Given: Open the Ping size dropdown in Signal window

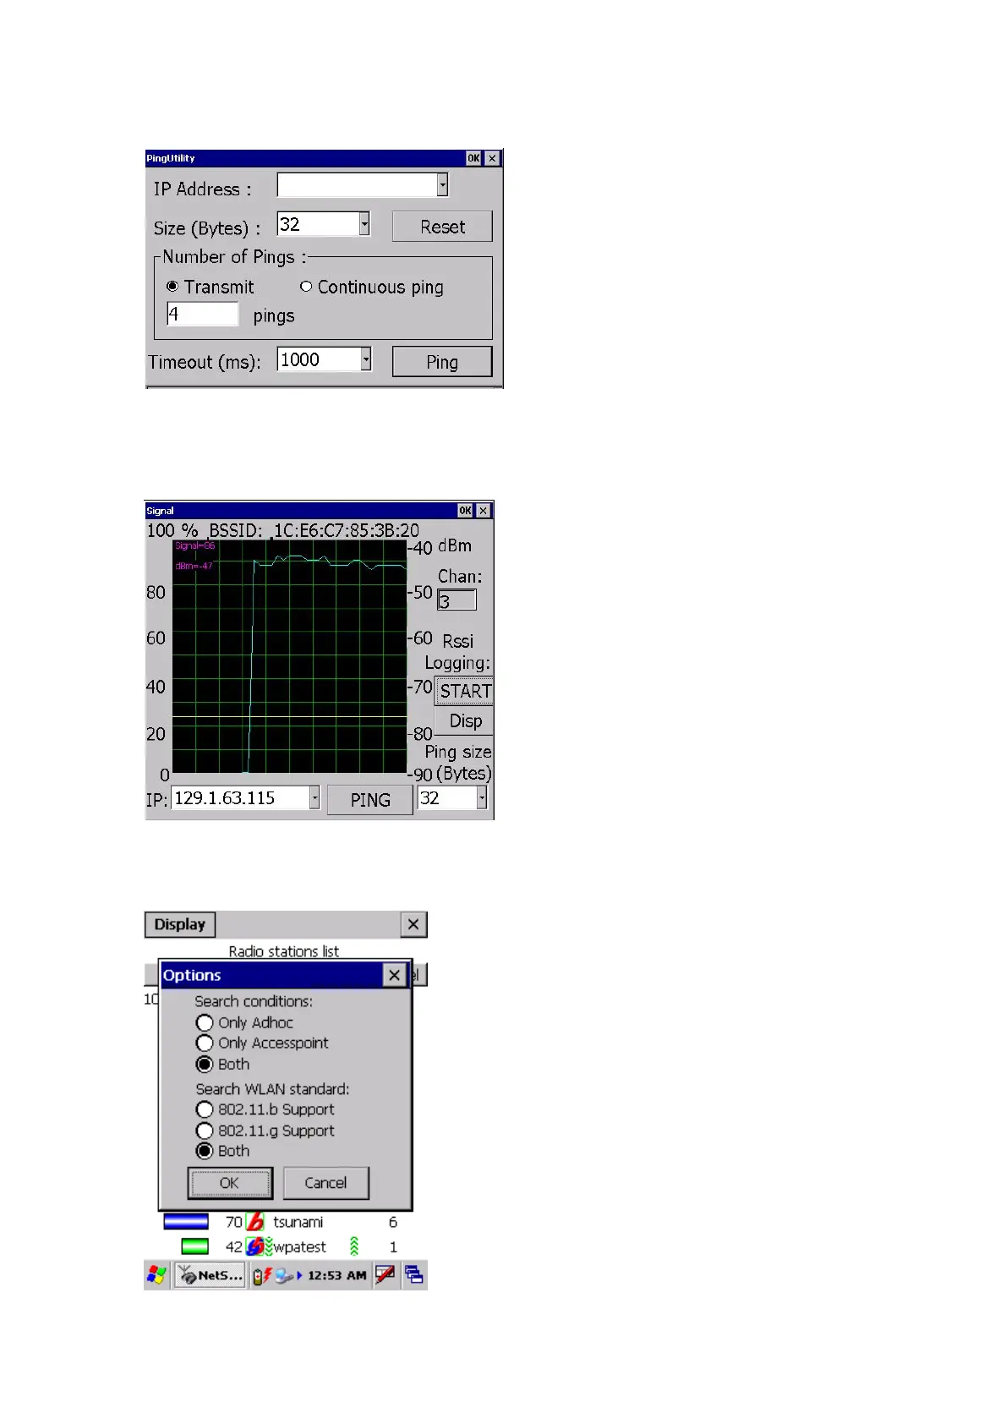Looking at the screenshot, I should [482, 797].
